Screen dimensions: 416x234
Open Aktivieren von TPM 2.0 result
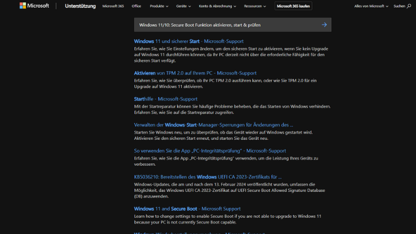195,73
